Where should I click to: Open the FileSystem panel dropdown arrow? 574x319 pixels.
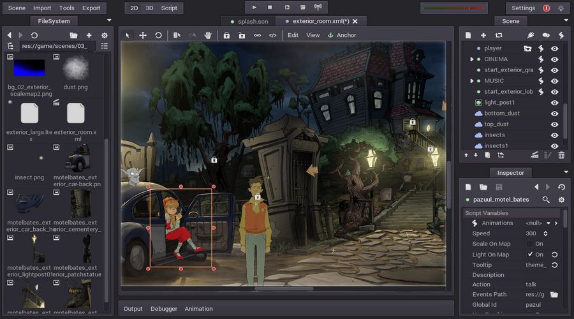(x=109, y=20)
